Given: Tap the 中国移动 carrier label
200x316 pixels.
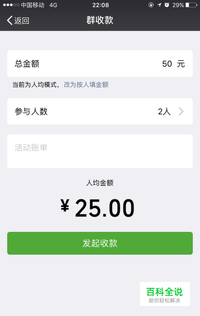Looking at the screenshot, I should coord(33,5).
